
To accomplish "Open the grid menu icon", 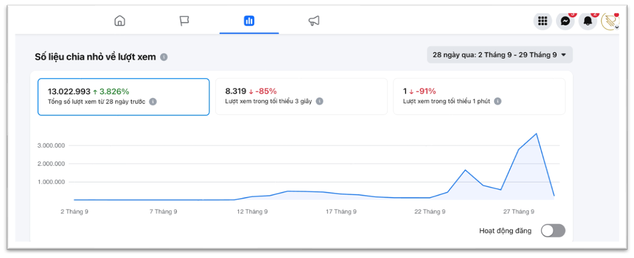I will pyautogui.click(x=543, y=21).
